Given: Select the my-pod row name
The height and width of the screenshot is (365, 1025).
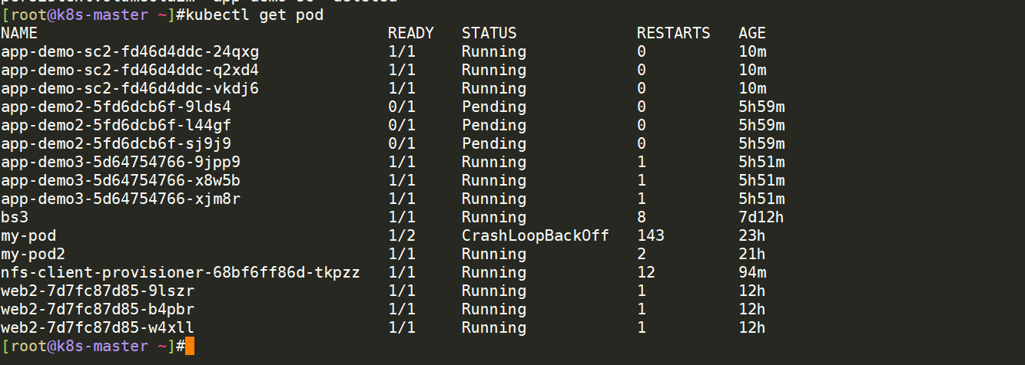Looking at the screenshot, I should pyautogui.click(x=28, y=236).
